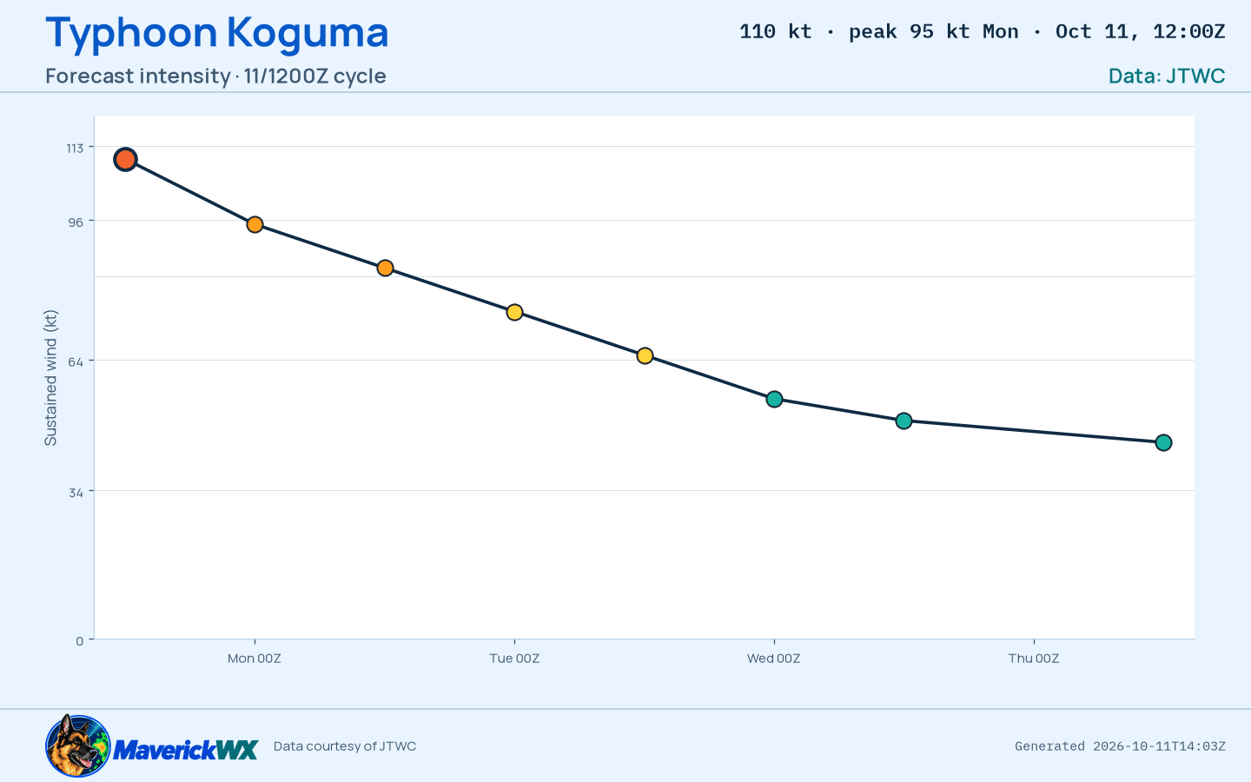1251x782 pixels.
Task: Select the orange forecast point between Mon and Tue 00Z
Action: coord(385,268)
